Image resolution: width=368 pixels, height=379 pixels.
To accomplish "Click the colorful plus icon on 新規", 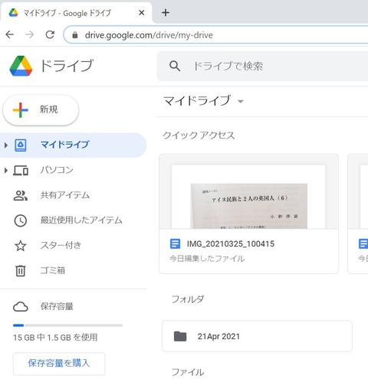I will pyautogui.click(x=21, y=110).
